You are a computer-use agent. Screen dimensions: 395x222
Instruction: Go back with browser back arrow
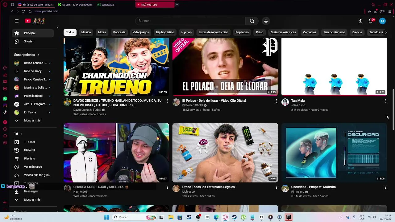pos(12,11)
